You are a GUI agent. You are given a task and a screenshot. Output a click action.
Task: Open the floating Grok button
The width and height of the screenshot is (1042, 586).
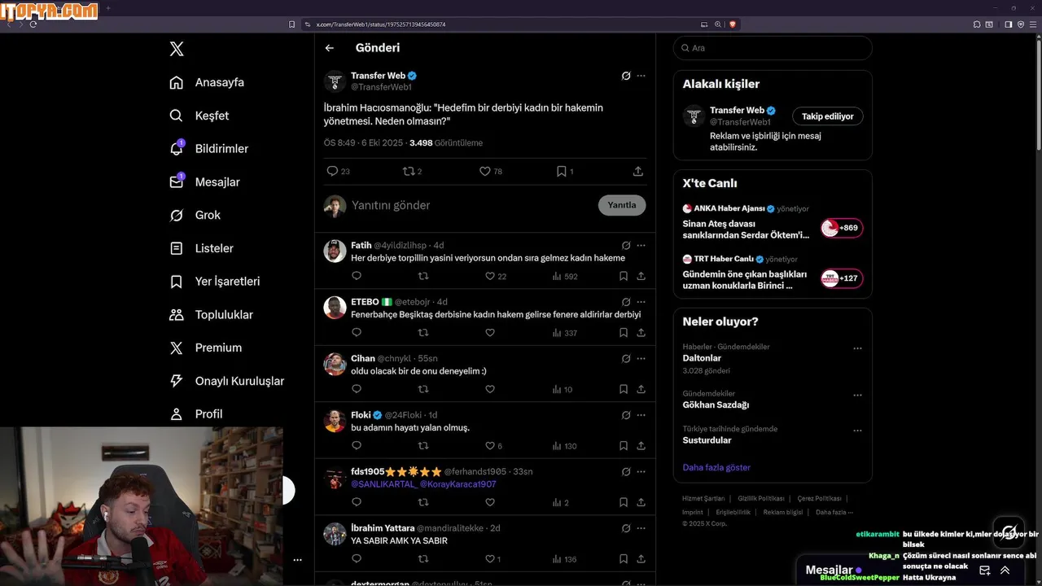(1009, 532)
